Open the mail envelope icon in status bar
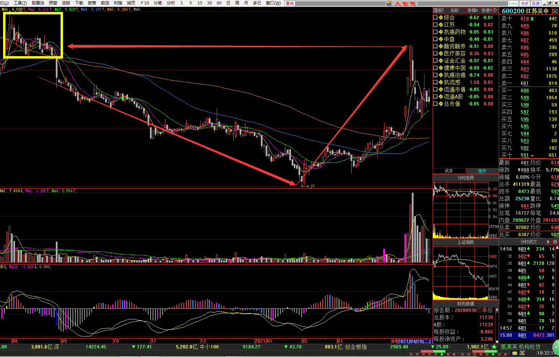559x357 pixels. 515,353
